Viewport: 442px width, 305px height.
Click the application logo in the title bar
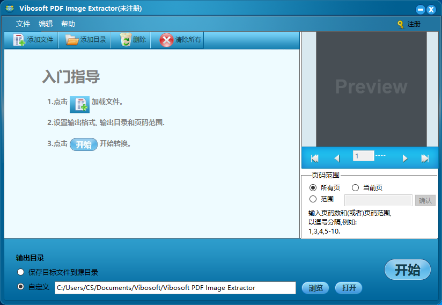[x=10, y=9]
